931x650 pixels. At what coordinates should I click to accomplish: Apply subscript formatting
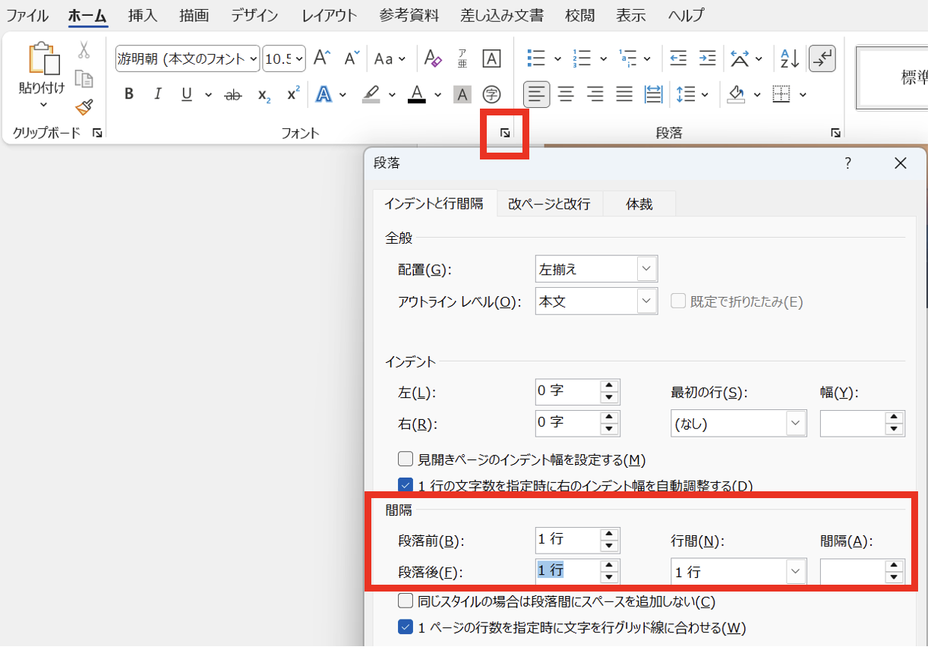[264, 94]
